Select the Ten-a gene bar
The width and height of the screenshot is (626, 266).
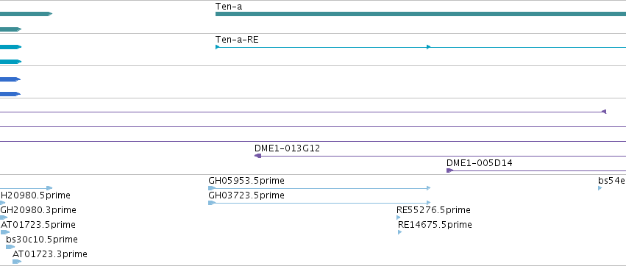pos(420,14)
